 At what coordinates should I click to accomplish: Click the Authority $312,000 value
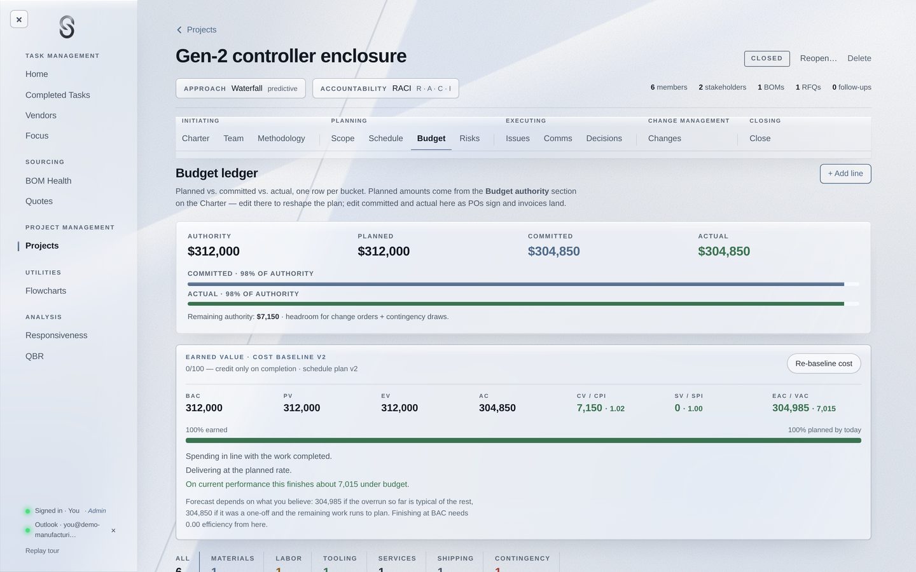[214, 252]
